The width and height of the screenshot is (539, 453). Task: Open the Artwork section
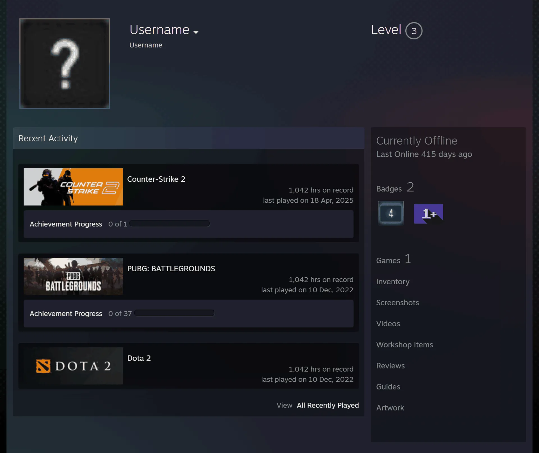coord(390,408)
